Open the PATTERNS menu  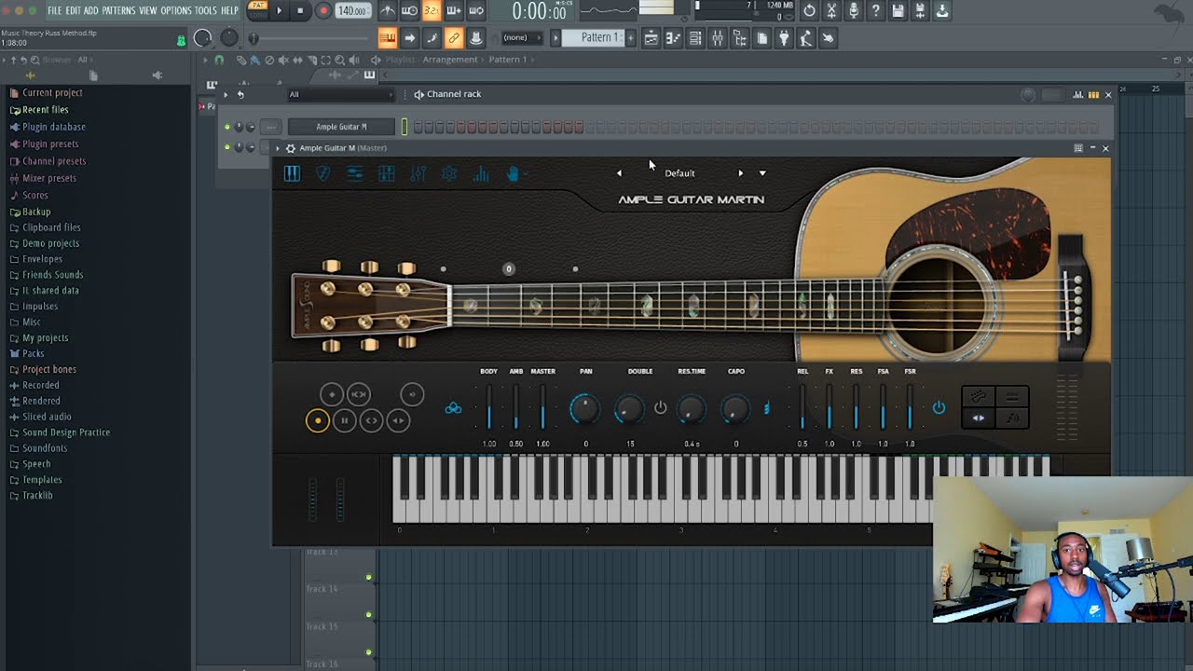(118, 10)
